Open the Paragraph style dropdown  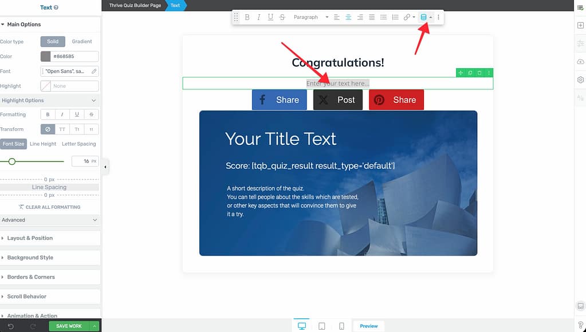click(311, 17)
